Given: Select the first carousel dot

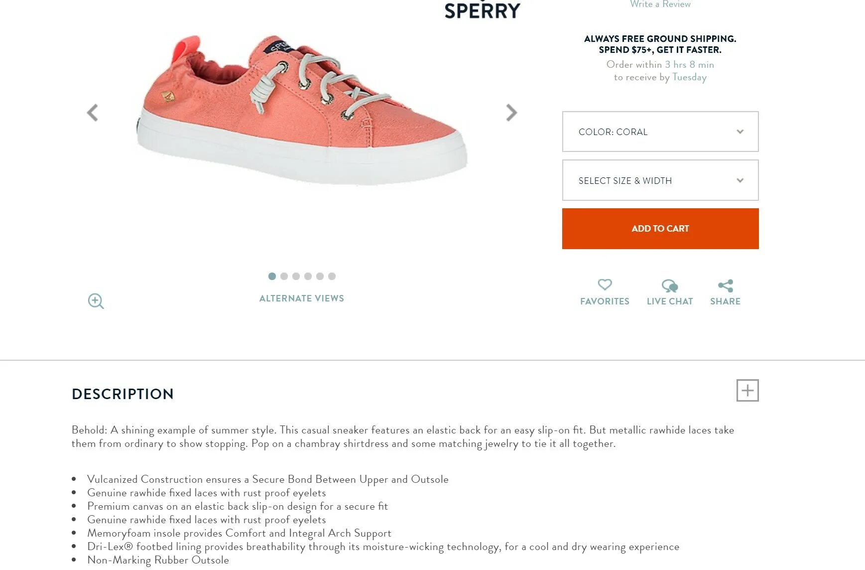Looking at the screenshot, I should pyautogui.click(x=272, y=276).
